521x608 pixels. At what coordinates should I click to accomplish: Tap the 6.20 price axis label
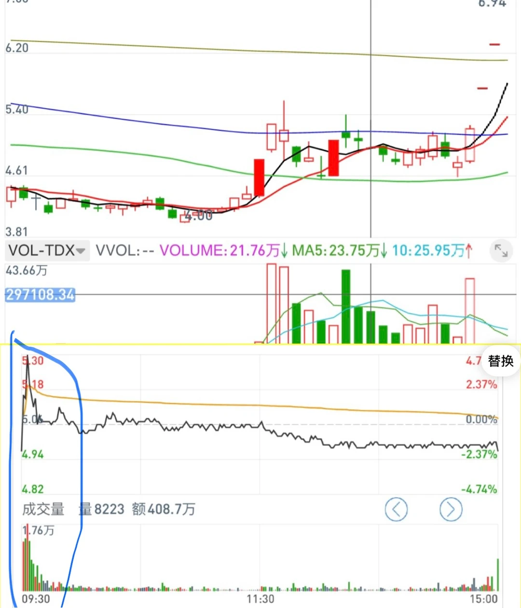point(17,48)
